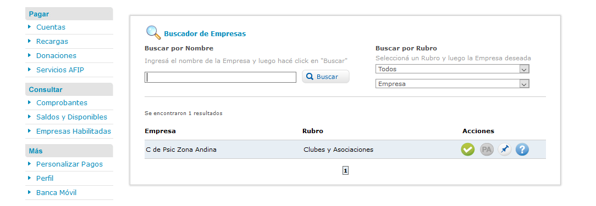
Task: Click the arrow bullet beside Comprobantes
Action: (x=30, y=102)
